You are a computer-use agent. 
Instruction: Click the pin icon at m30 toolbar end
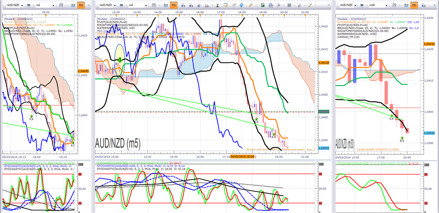pos(435,5)
